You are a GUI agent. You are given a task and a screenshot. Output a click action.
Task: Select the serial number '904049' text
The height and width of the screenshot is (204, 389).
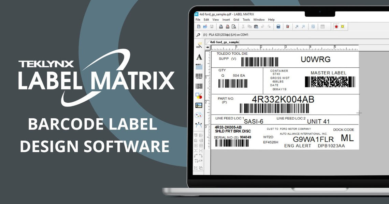coord(245,137)
